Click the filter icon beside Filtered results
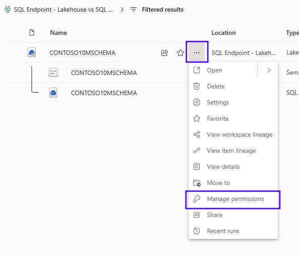This screenshot has height=255, width=299. tap(134, 9)
